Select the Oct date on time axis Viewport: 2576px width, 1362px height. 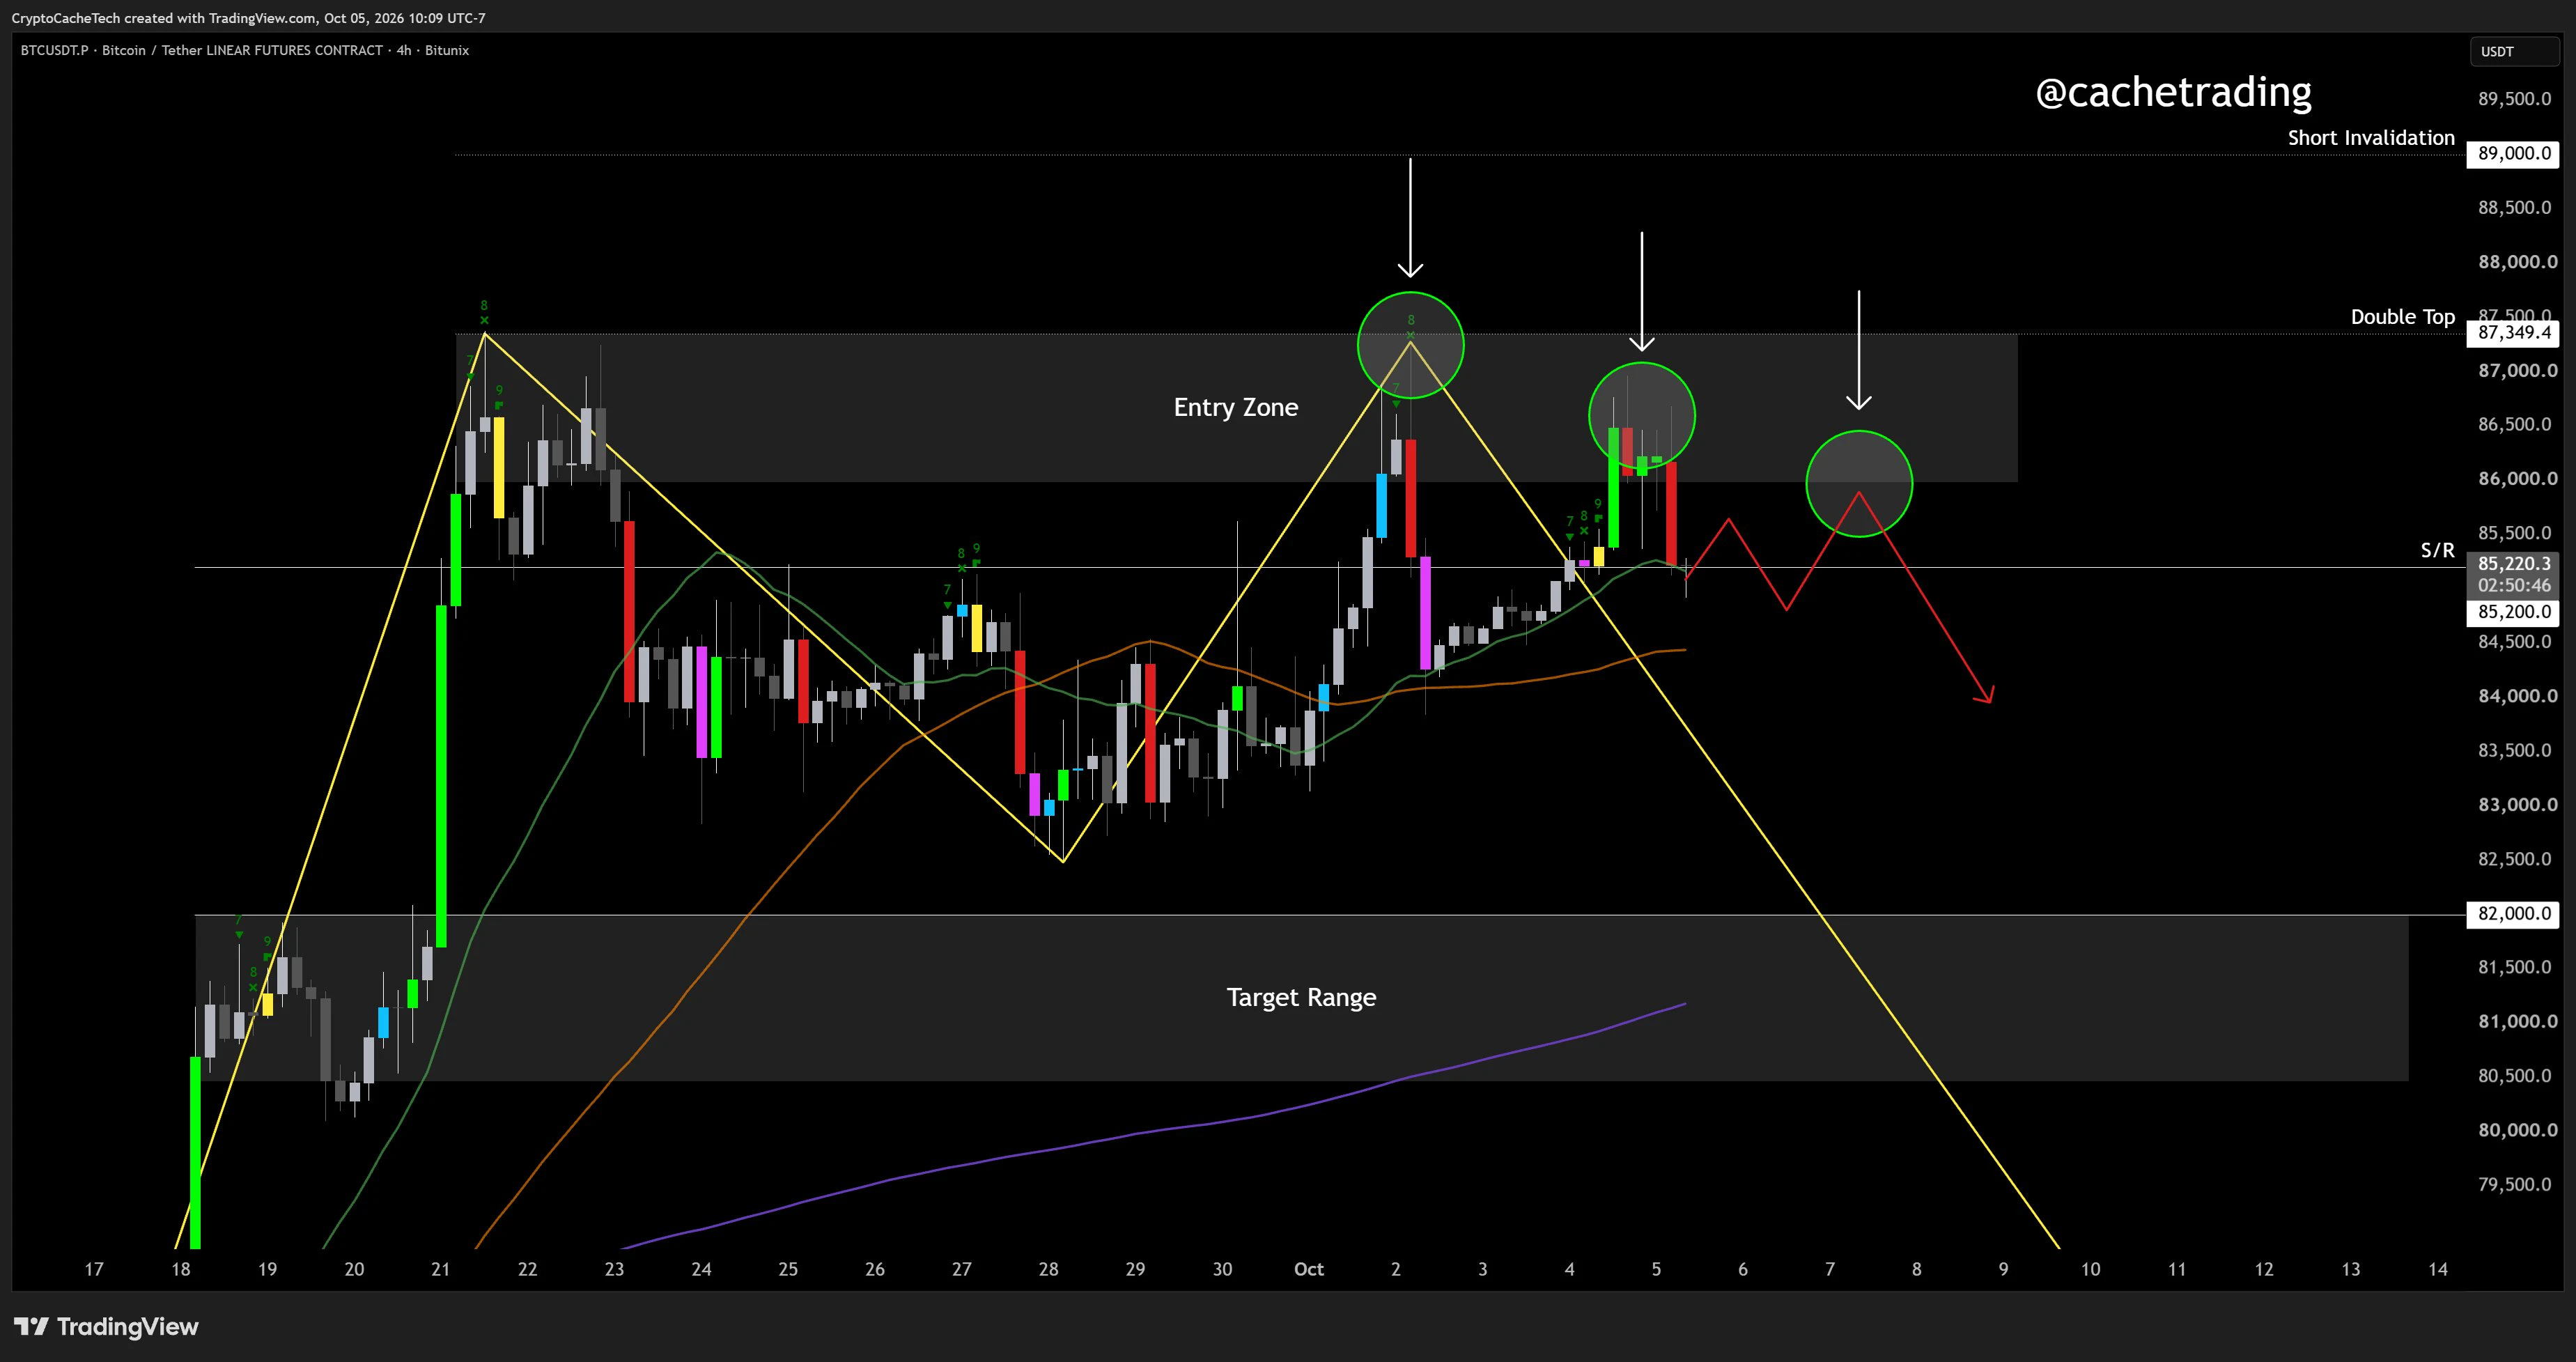coord(1308,1269)
